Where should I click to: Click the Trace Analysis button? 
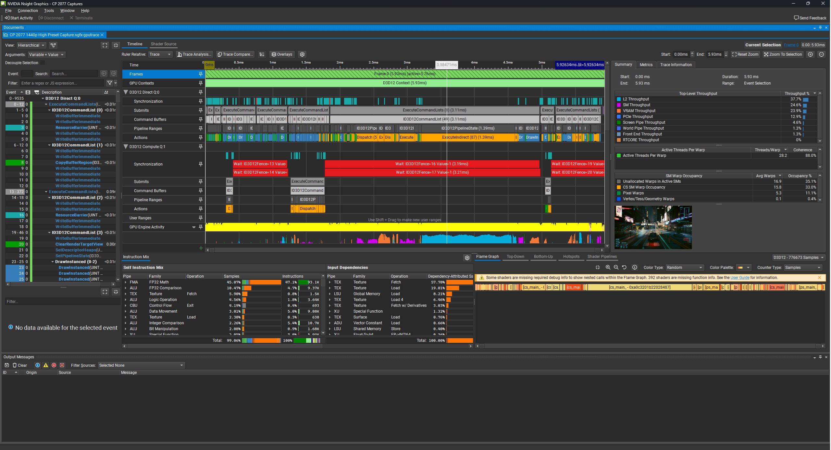click(194, 54)
